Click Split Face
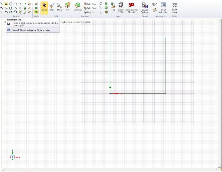222x172 pixels. tap(90, 8)
